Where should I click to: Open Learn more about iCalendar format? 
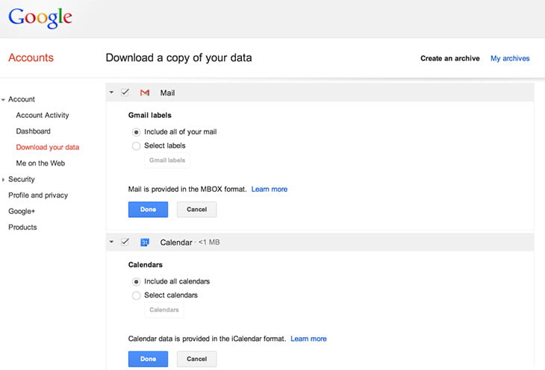click(308, 339)
